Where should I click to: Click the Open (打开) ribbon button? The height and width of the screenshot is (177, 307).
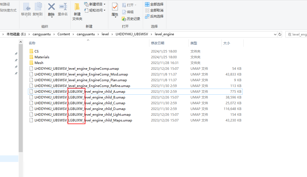click(x=129, y=5)
